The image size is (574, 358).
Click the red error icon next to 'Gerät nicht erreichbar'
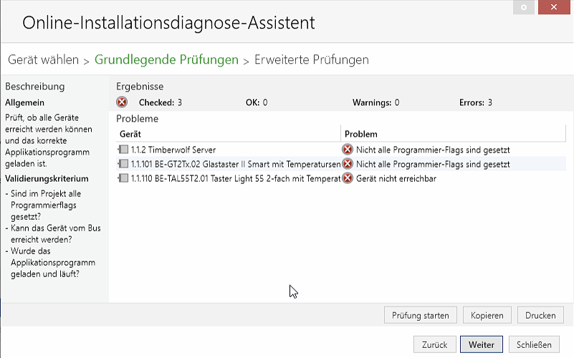[348, 178]
